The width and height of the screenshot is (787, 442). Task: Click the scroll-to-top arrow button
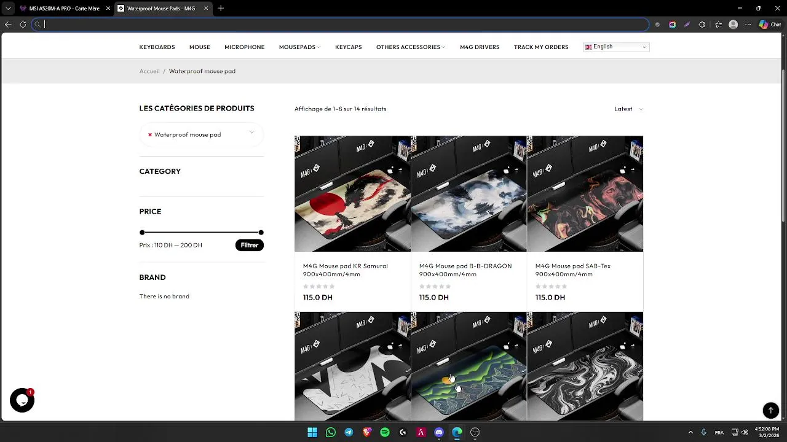pos(770,410)
